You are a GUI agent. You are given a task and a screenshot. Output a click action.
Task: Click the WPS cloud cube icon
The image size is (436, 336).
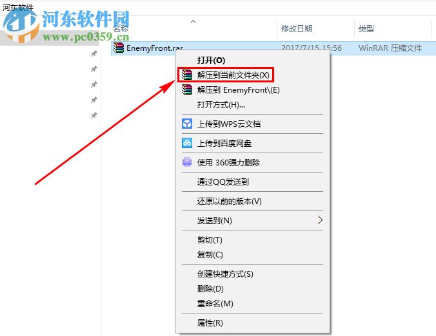tap(187, 124)
